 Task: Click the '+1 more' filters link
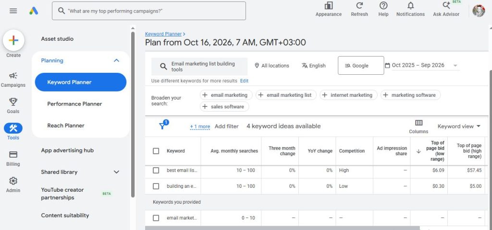(200, 126)
